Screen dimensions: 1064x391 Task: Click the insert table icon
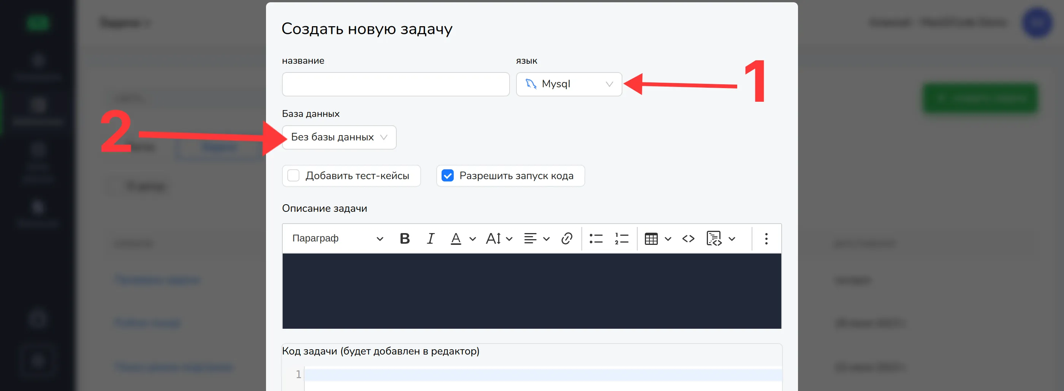[x=651, y=238]
